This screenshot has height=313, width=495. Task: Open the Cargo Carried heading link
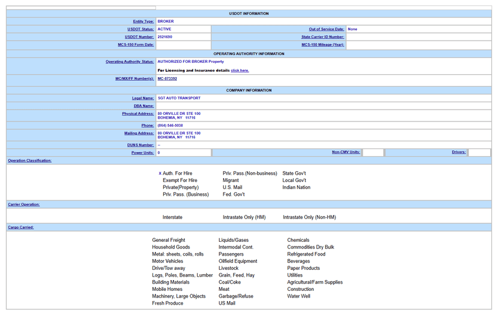[21, 227]
